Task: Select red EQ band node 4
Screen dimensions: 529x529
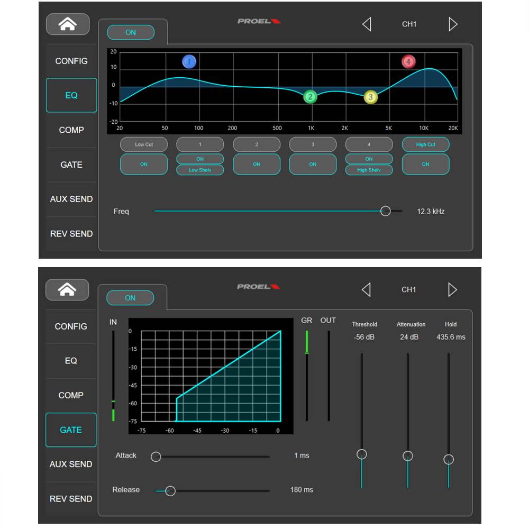Action: (x=408, y=62)
